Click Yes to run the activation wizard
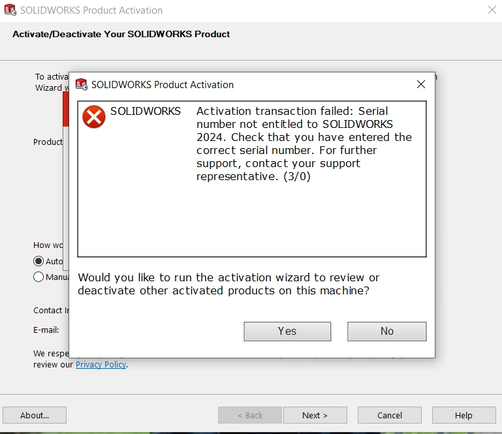502x434 pixels. pyautogui.click(x=287, y=332)
